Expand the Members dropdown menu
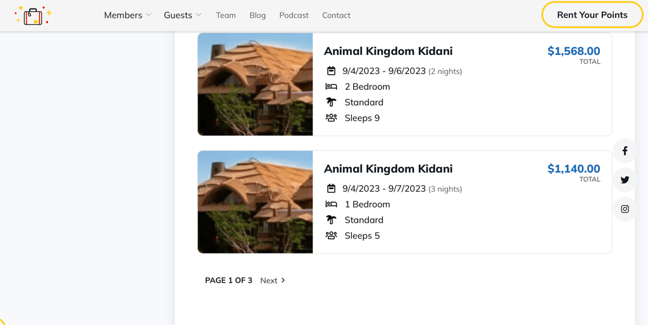 click(127, 15)
